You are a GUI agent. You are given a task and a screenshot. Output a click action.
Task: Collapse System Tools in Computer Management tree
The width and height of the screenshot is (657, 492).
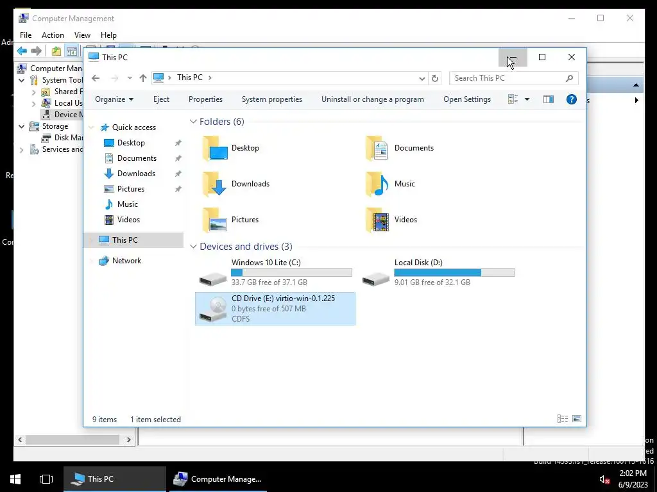click(22, 80)
